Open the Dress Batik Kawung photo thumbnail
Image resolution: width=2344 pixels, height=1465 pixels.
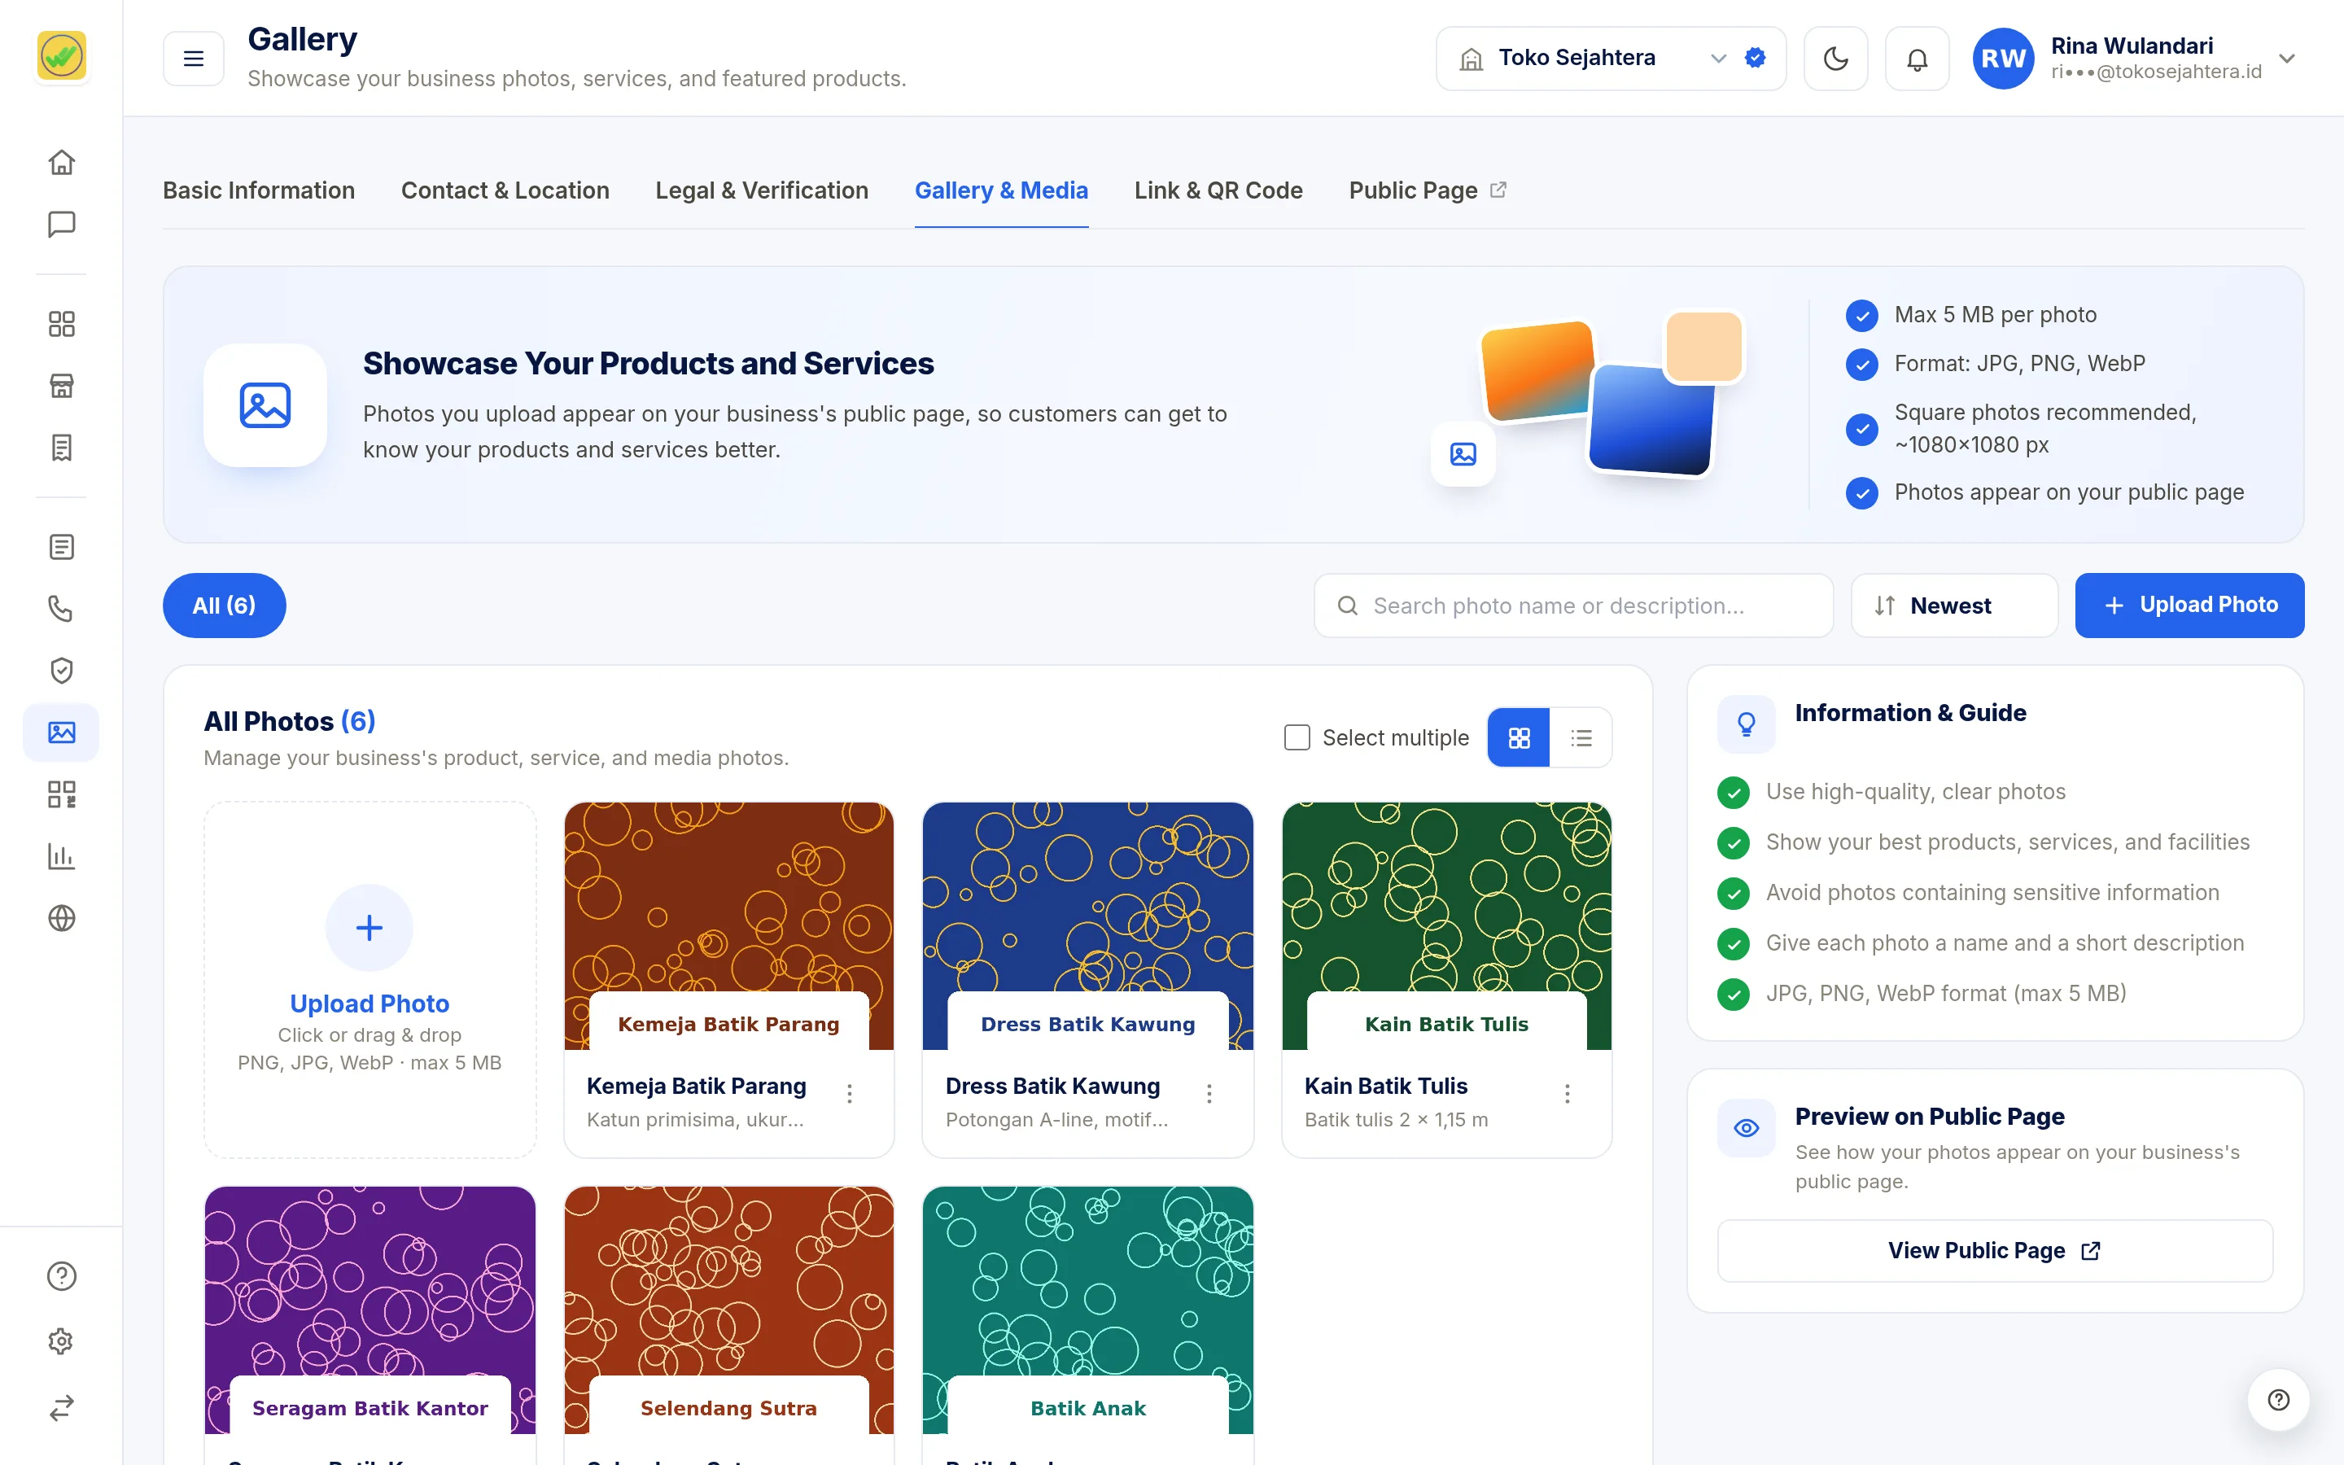click(x=1087, y=925)
